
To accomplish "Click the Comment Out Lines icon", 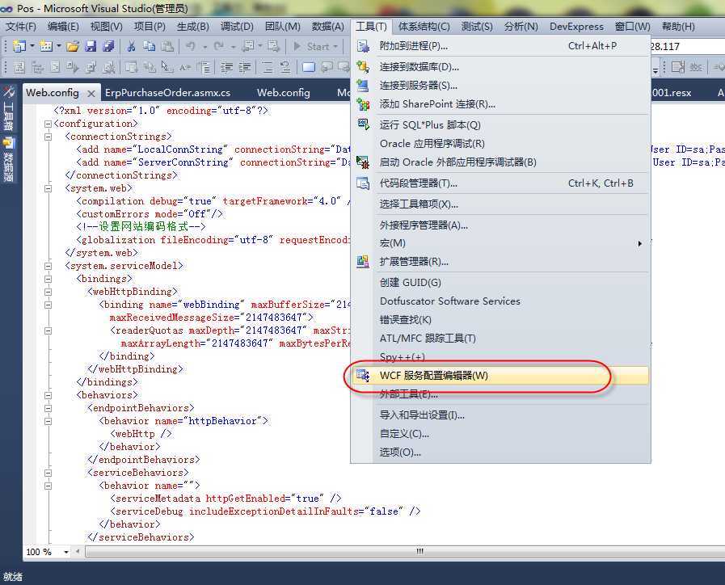I will pyautogui.click(x=268, y=67).
